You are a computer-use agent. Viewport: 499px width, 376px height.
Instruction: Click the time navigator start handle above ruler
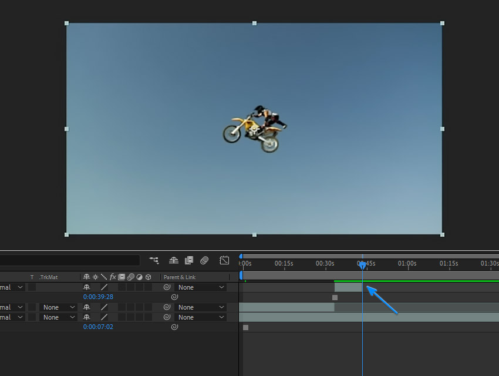(241, 256)
